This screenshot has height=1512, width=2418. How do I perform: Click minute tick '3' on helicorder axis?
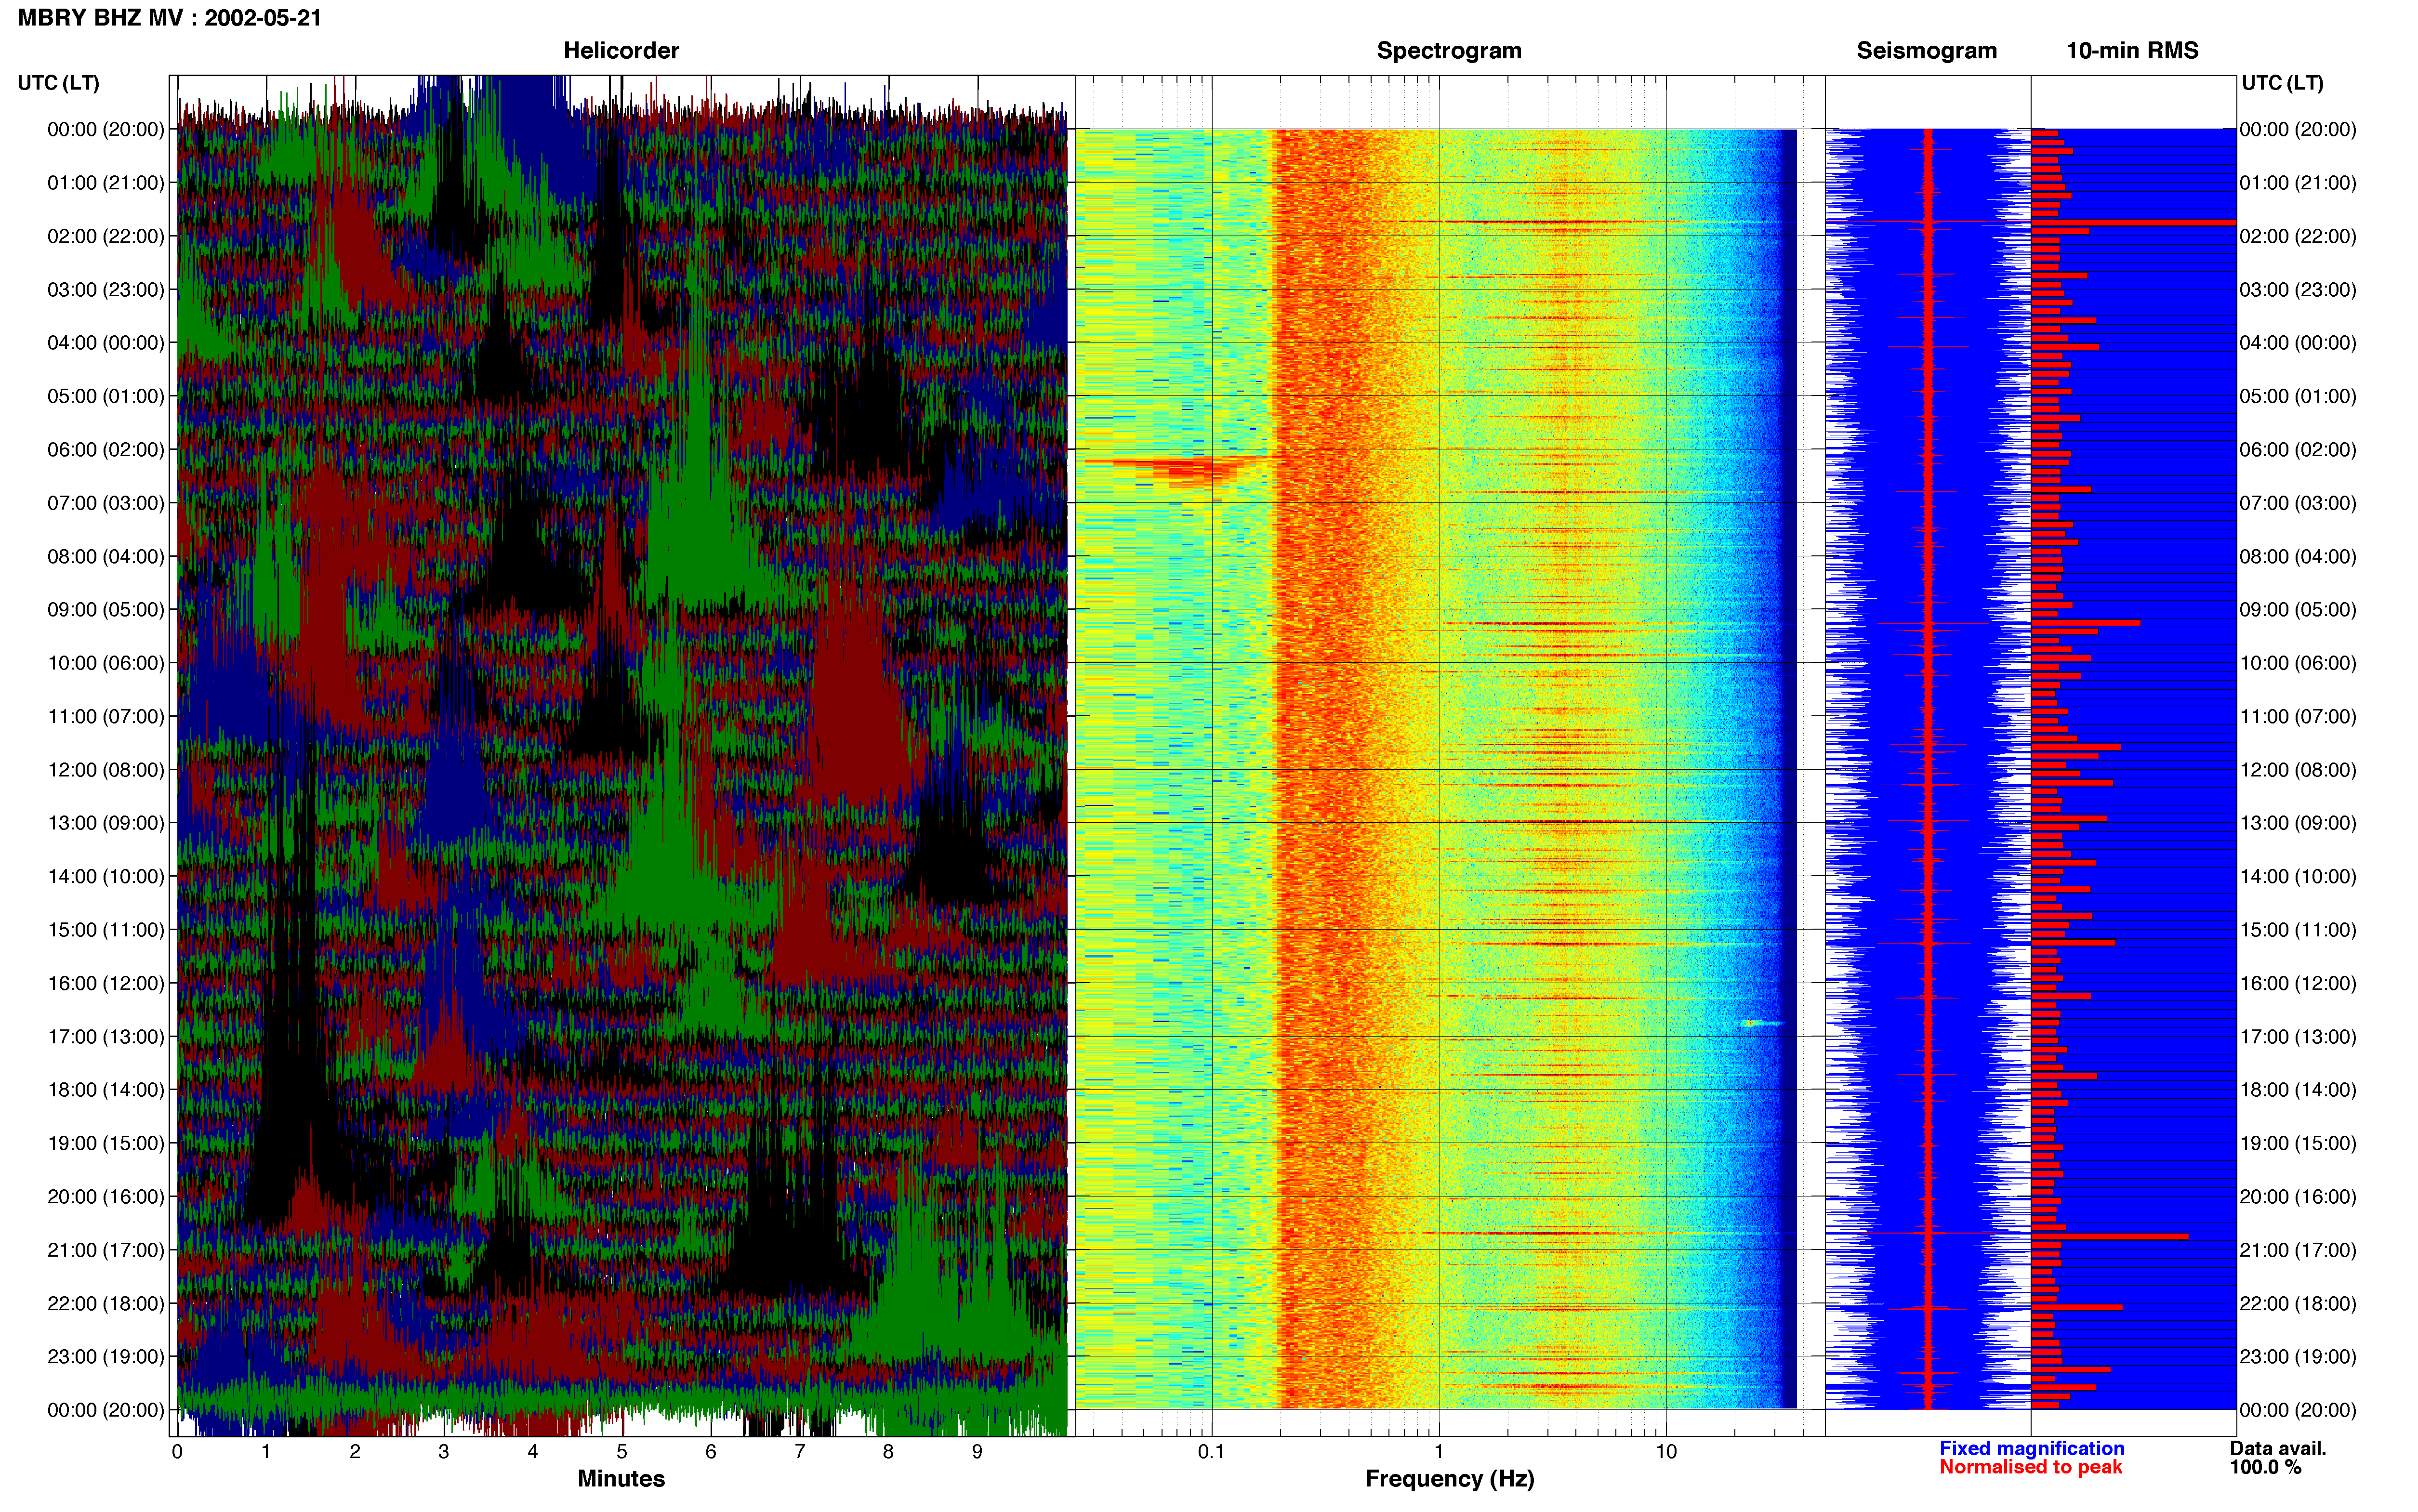pos(444,1452)
